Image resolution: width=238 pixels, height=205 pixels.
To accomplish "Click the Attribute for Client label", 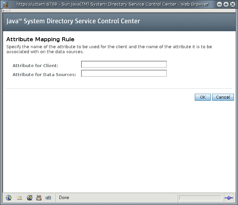I will (35, 66).
